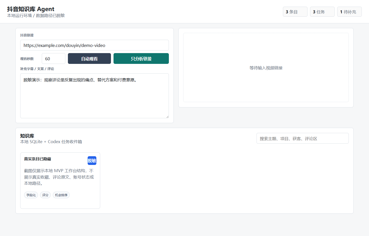Click the 补充字幕 / 文案 / 评论 label
The image size is (369, 236).
pyautogui.click(x=37, y=69)
